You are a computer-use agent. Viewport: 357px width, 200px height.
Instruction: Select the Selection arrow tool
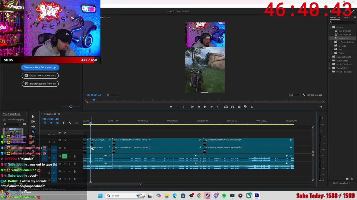click(x=33, y=117)
